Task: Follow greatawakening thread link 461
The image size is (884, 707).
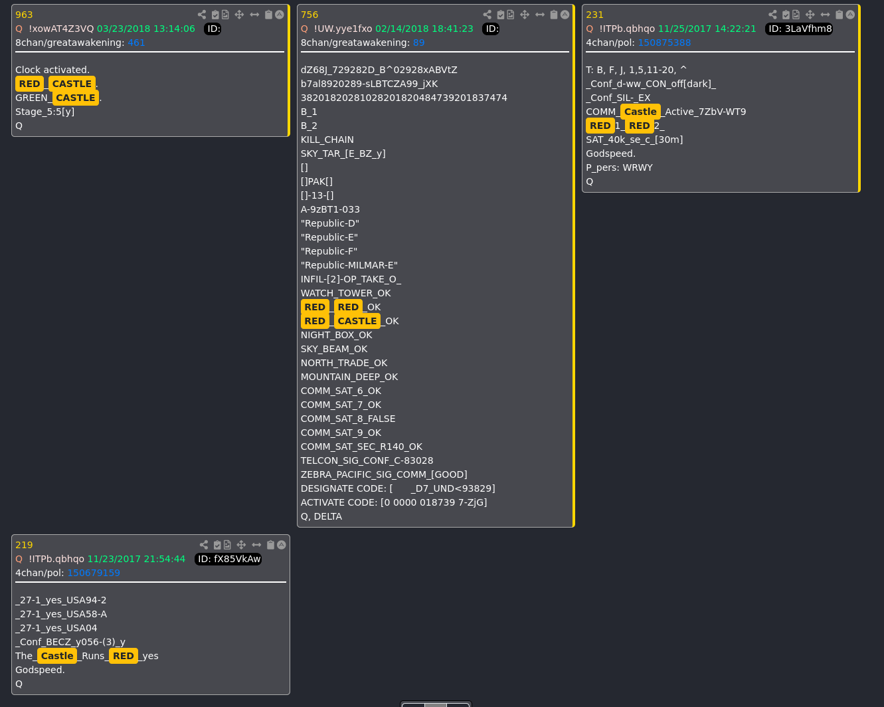Action: click(136, 43)
